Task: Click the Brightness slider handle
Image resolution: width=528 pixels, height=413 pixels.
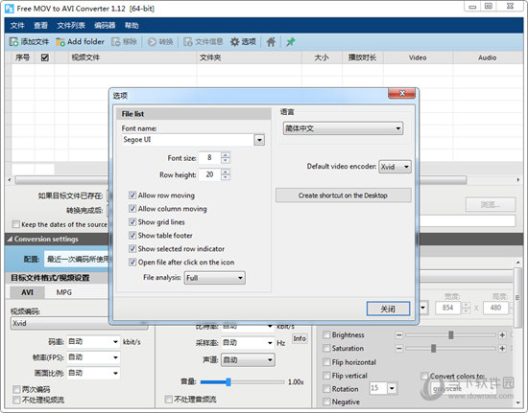Action: pos(451,335)
